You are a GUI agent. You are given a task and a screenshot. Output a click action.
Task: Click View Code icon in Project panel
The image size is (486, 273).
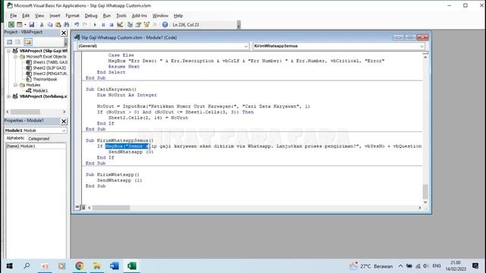(x=10, y=42)
